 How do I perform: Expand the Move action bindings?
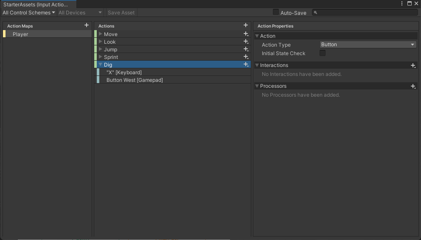click(101, 34)
